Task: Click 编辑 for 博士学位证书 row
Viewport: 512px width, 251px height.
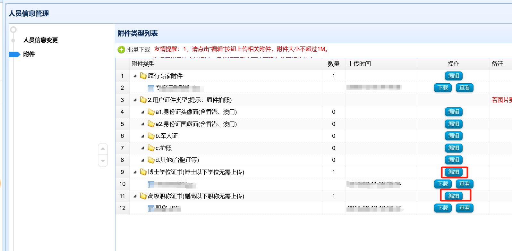Action: 454,172
